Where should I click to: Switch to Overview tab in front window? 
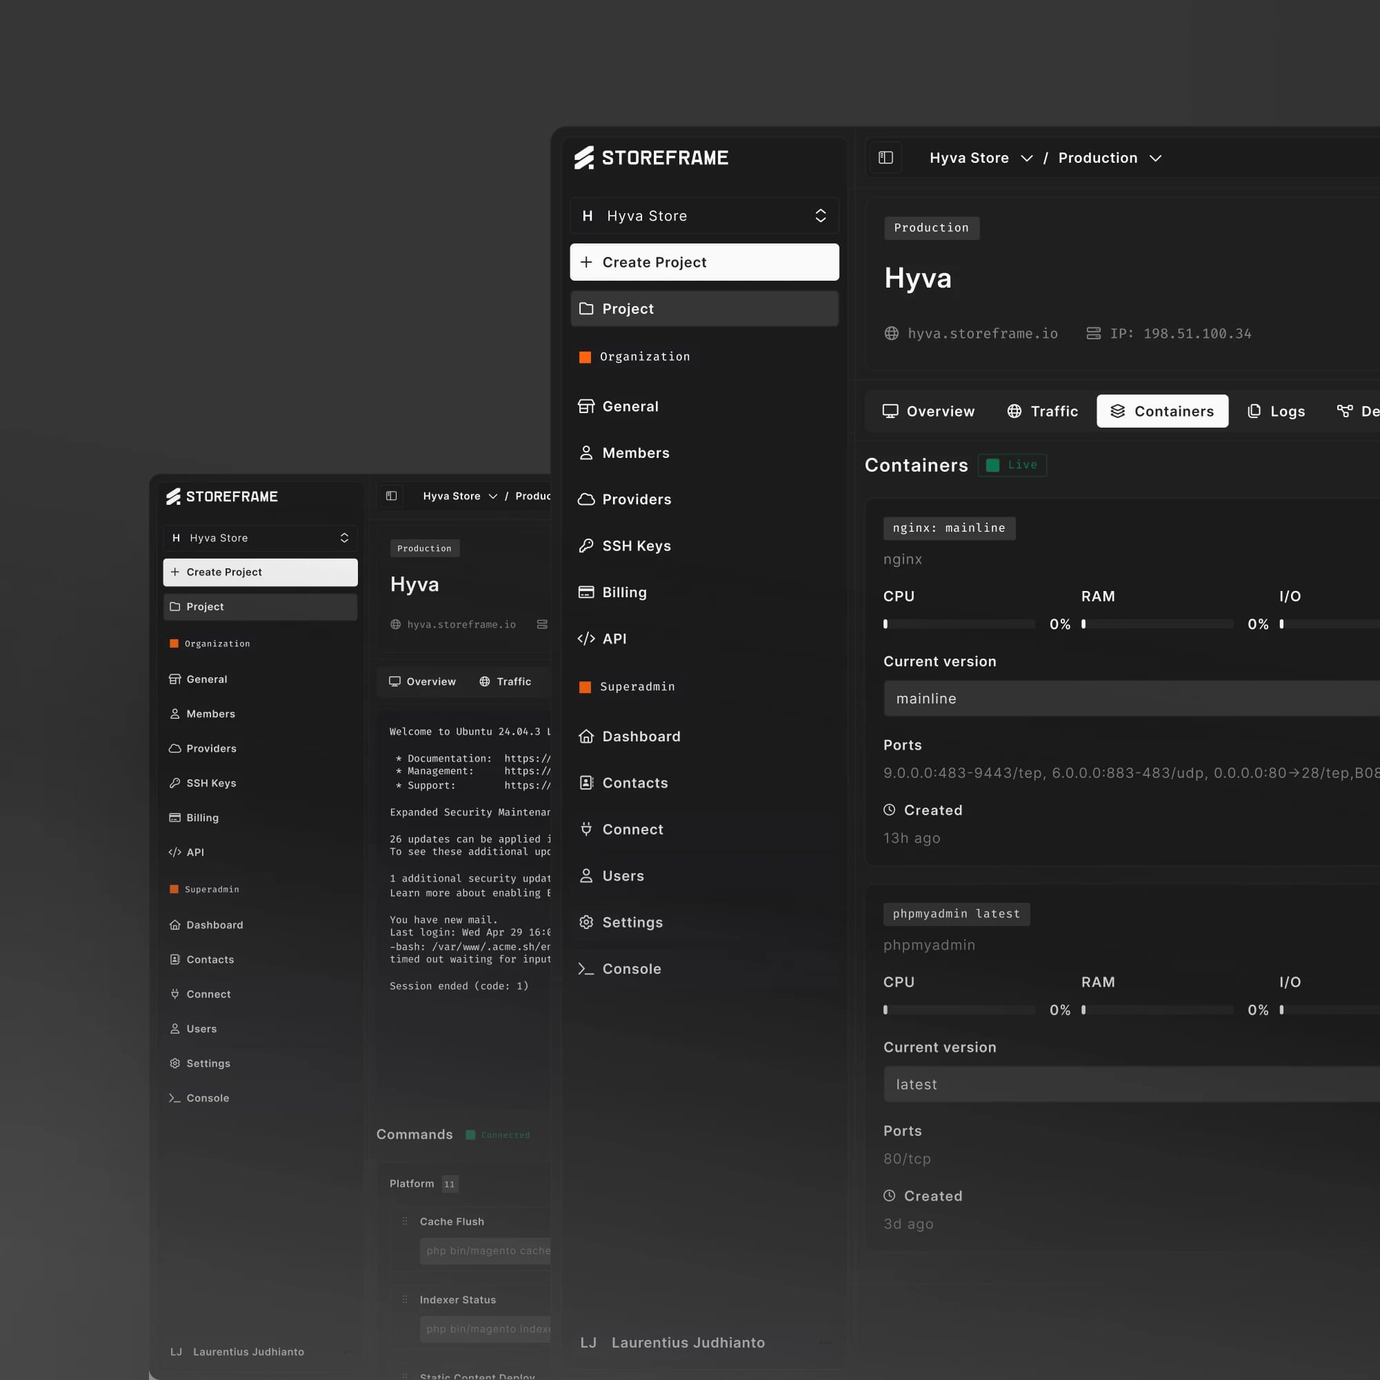928,412
